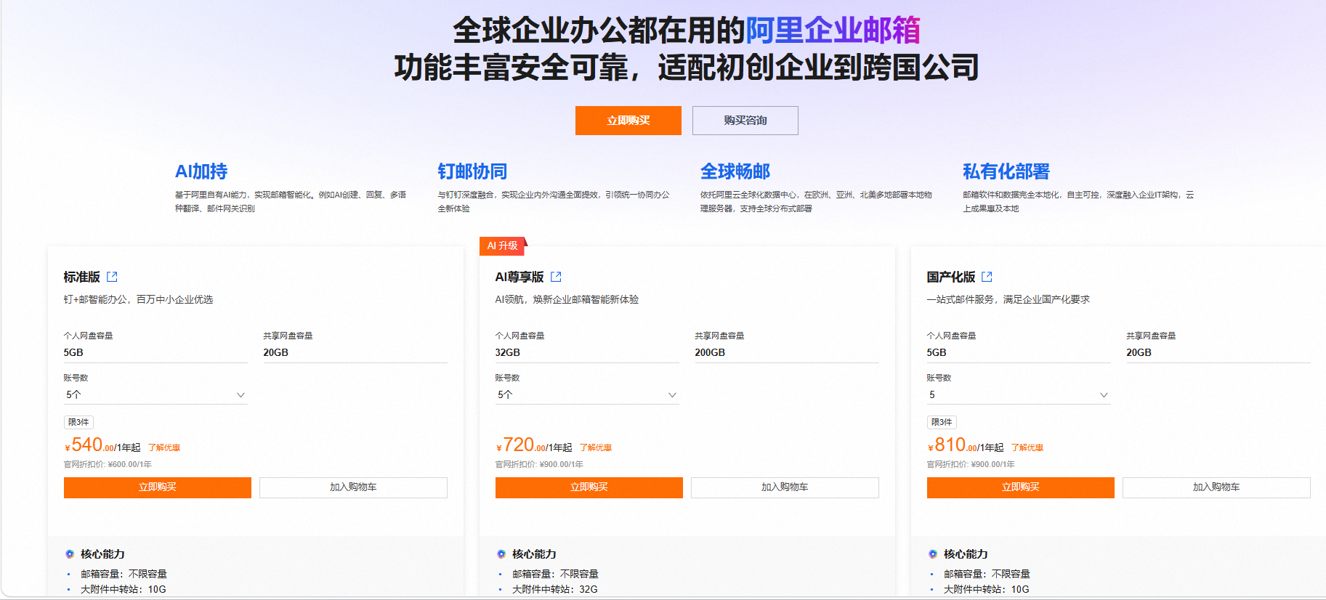Click the 钉邮协同 feature heading
The image size is (1326, 600).
472,171
